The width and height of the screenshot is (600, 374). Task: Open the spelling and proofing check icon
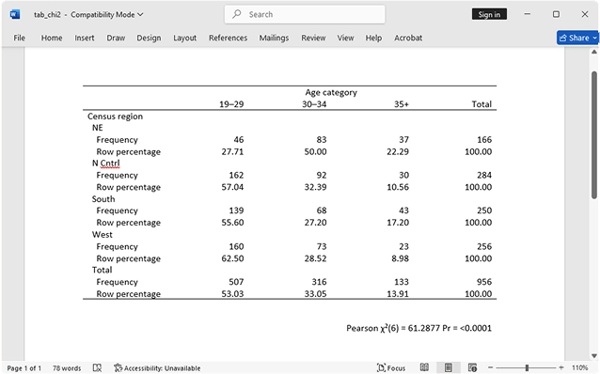97,367
